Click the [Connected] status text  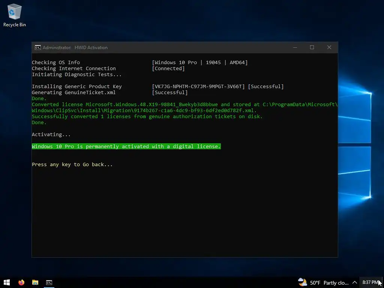pyautogui.click(x=168, y=69)
